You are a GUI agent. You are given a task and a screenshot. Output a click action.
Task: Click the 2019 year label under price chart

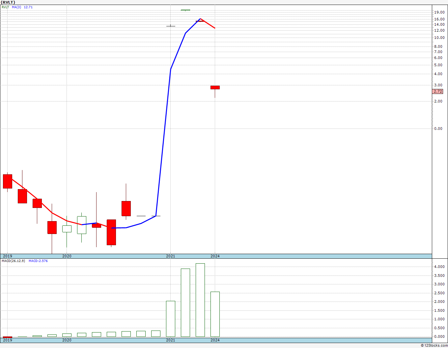pos(7,256)
